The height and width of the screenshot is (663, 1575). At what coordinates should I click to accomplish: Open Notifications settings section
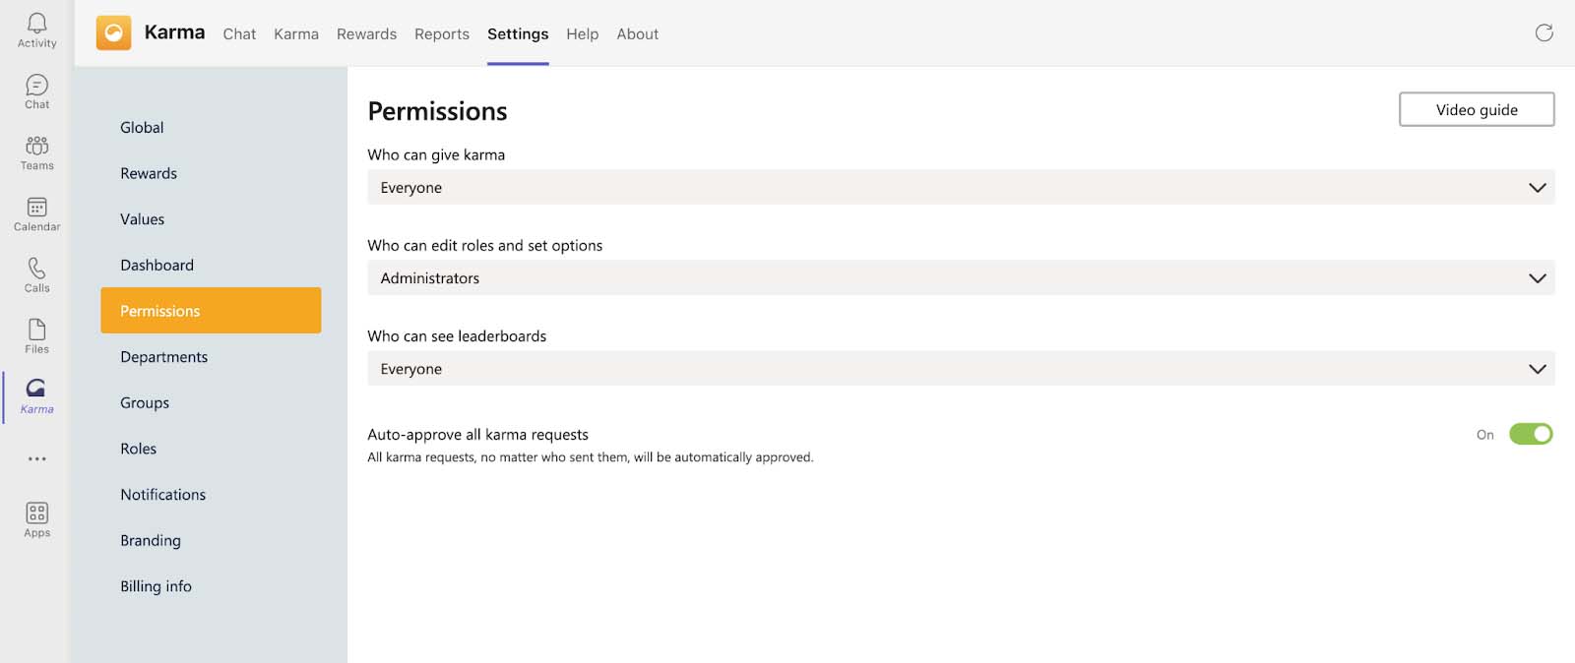click(x=211, y=494)
